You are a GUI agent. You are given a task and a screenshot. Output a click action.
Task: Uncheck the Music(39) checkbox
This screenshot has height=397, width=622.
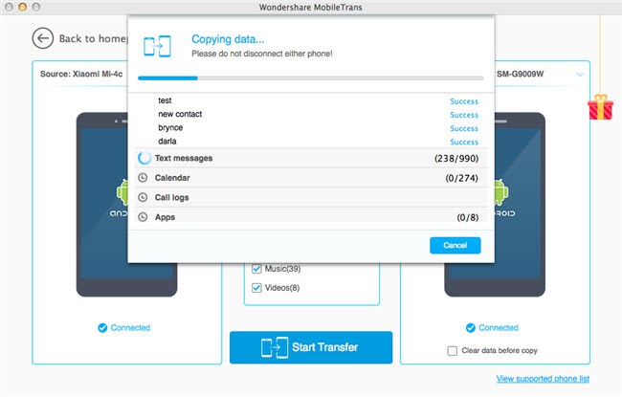pyautogui.click(x=256, y=269)
